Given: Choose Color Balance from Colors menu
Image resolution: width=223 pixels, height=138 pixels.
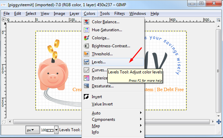Looking at the screenshot, I should click(x=113, y=22).
